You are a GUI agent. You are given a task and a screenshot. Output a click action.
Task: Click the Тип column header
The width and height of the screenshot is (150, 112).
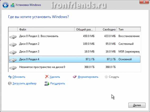click(x=129, y=29)
